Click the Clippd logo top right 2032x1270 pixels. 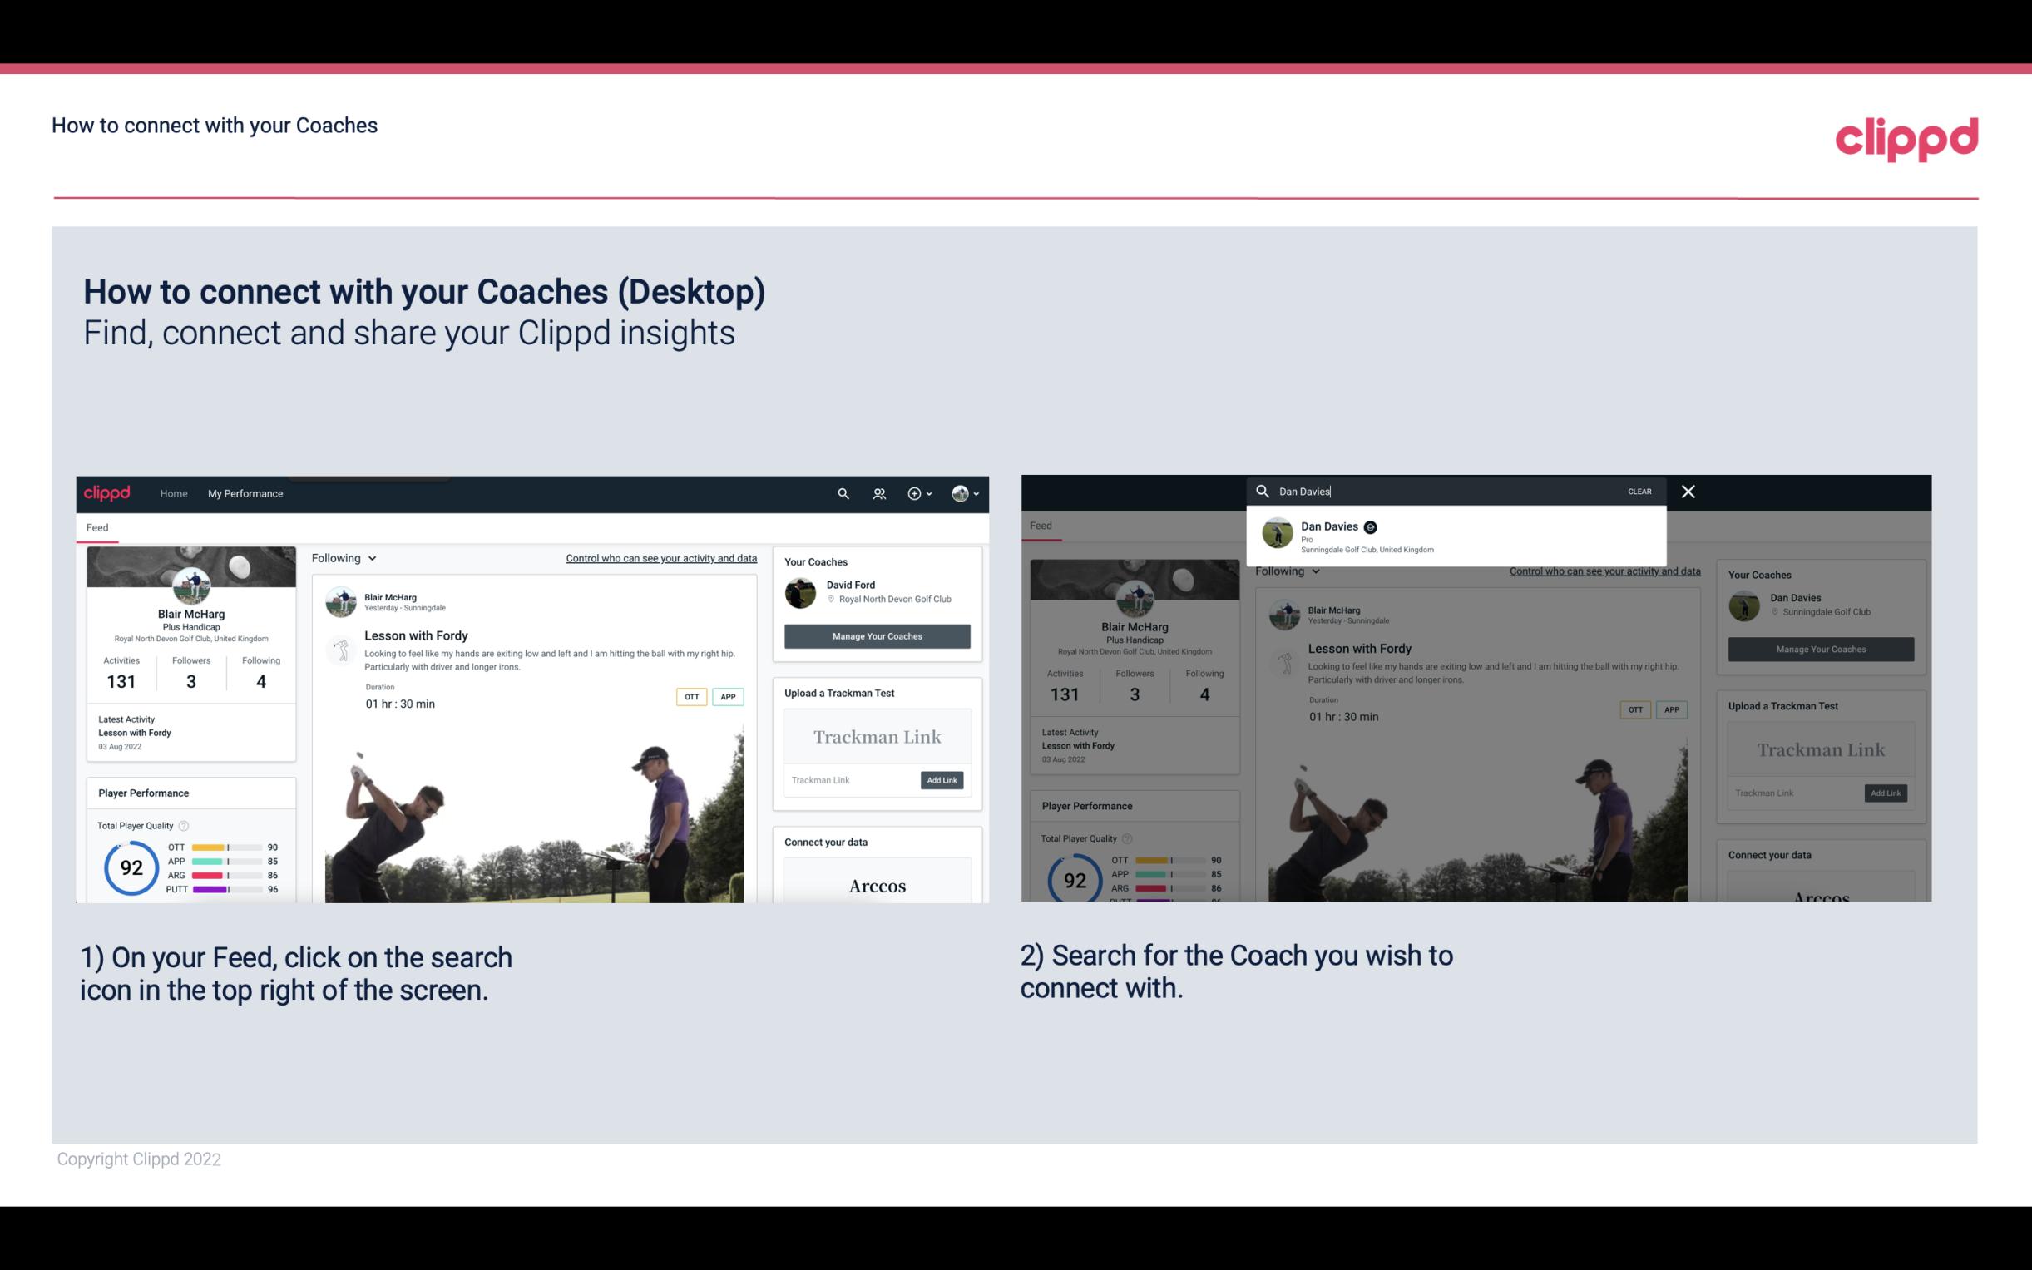[x=1908, y=136]
